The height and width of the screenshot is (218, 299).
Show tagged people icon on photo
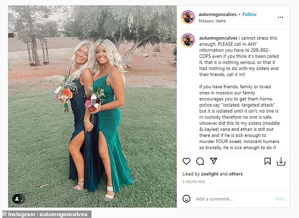[19, 199]
